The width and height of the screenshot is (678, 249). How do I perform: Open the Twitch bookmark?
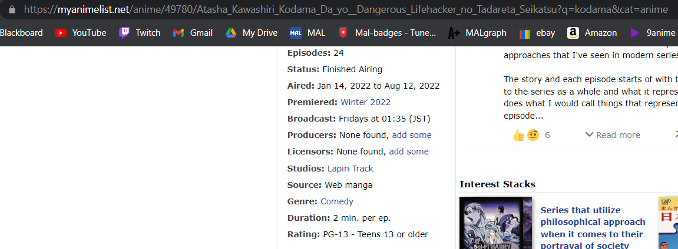140,33
